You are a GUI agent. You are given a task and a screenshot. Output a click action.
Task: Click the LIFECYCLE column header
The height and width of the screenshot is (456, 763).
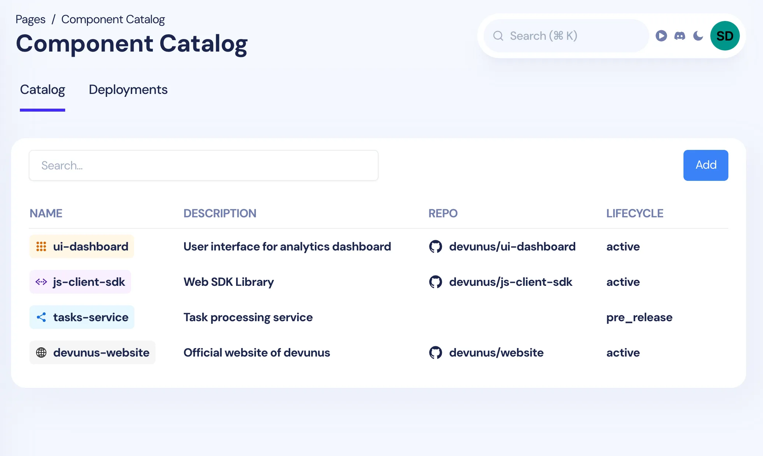pyautogui.click(x=634, y=213)
